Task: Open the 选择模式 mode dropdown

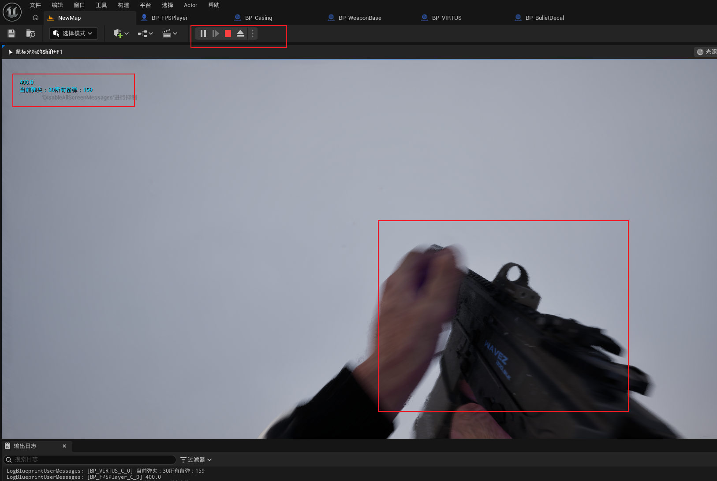Action: (73, 33)
